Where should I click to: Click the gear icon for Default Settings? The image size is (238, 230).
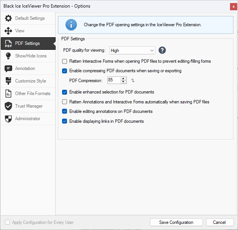[8, 18]
